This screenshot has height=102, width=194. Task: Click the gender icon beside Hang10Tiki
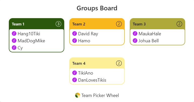pos(14,33)
